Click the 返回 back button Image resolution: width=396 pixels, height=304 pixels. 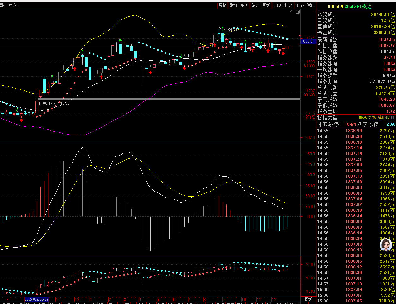311,5
